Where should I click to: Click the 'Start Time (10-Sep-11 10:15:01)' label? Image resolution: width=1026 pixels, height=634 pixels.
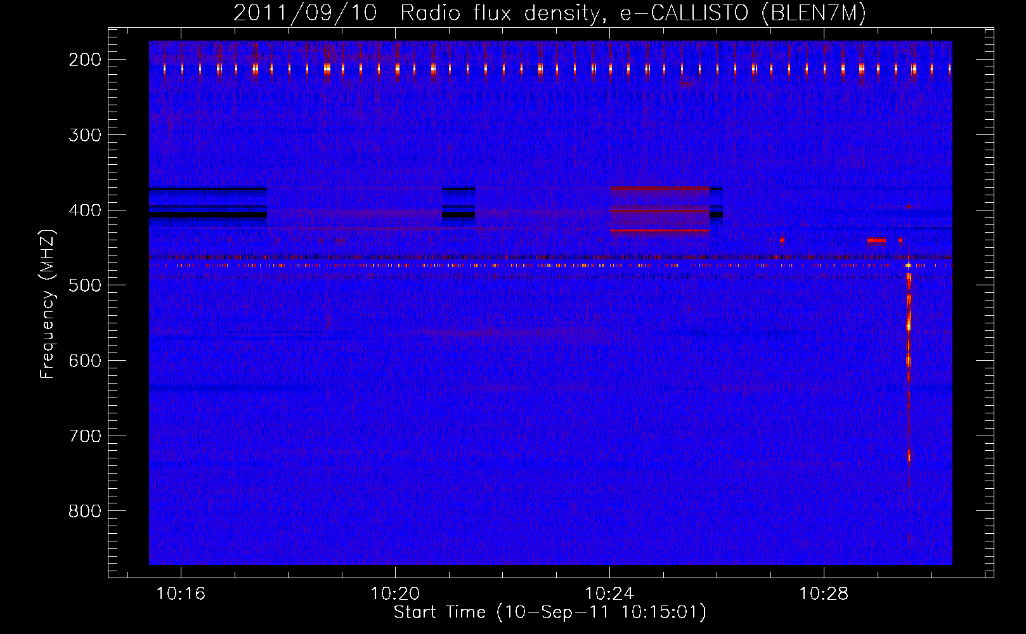550,612
